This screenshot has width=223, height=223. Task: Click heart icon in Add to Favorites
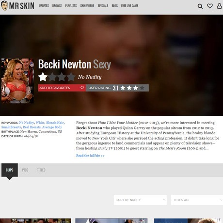82,88
